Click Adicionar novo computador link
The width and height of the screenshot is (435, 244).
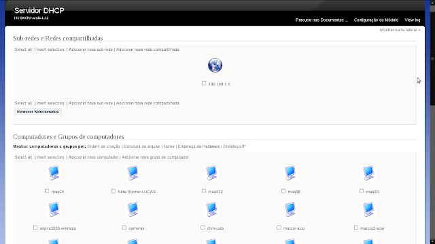[94, 157]
